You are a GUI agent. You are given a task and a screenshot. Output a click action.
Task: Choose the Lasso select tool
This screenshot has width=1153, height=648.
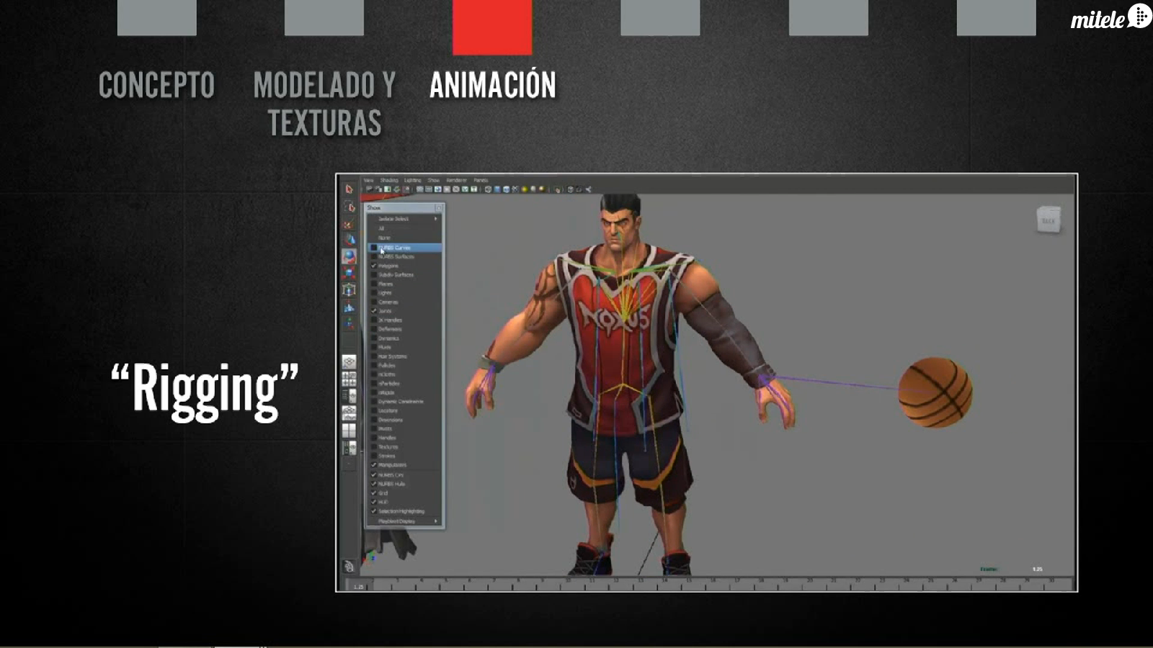(x=349, y=207)
